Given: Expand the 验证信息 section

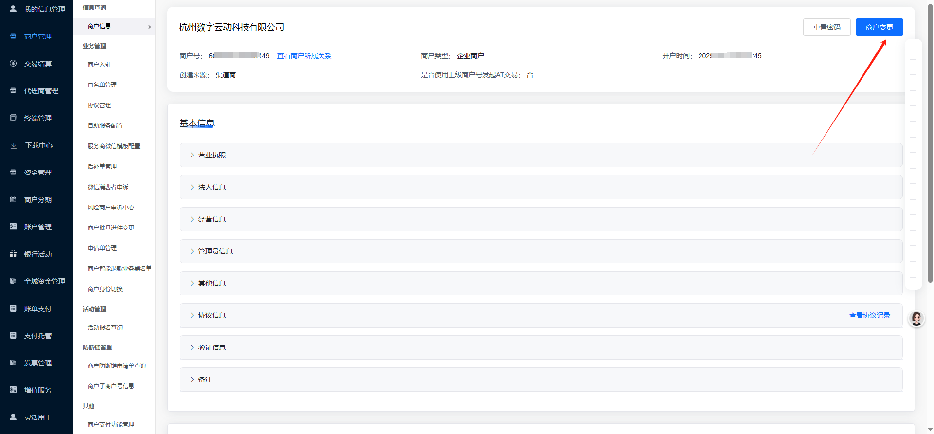Looking at the screenshot, I should (212, 347).
